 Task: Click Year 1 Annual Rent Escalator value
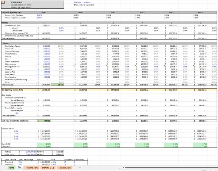(x=40, y=15)
